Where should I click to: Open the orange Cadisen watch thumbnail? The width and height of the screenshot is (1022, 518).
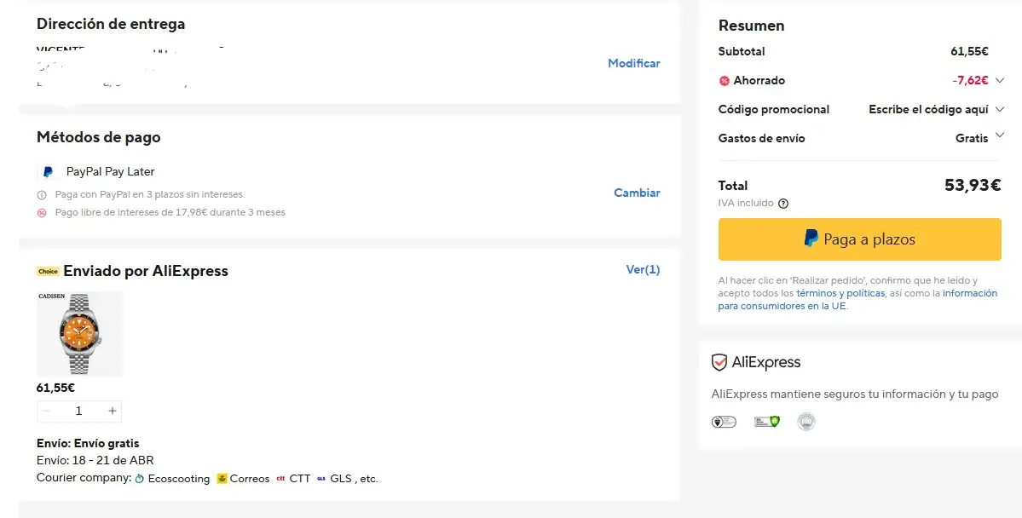tap(79, 334)
